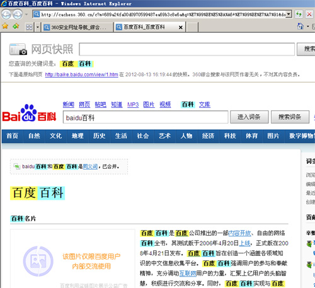This screenshot has height=288, width=315.
Task: Open the 内容开放 link in article text
Action: click(x=239, y=233)
